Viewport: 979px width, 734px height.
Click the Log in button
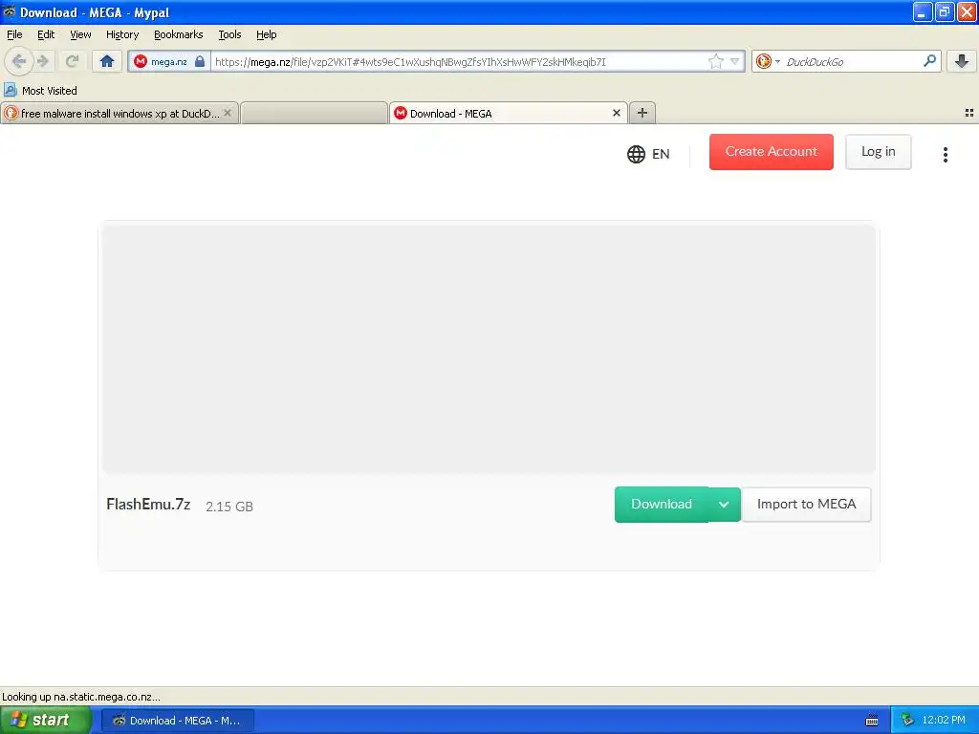[x=878, y=152]
